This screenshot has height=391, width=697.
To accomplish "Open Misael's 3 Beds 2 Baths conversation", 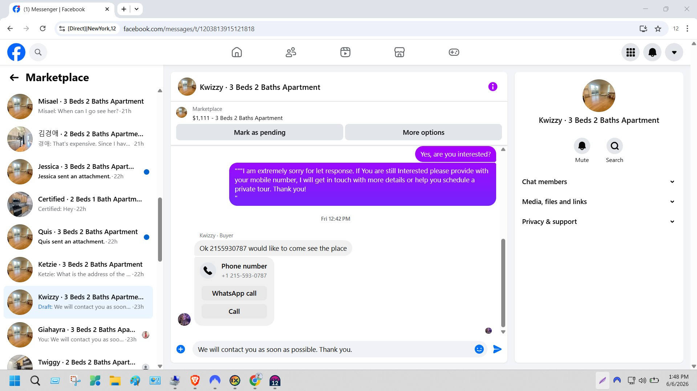I will point(78,107).
